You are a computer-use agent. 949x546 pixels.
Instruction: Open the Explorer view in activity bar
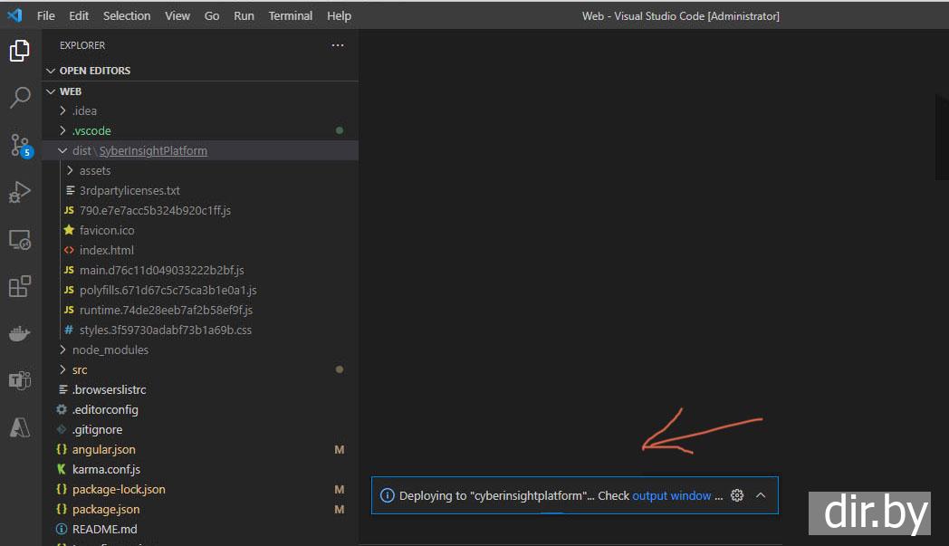click(20, 51)
